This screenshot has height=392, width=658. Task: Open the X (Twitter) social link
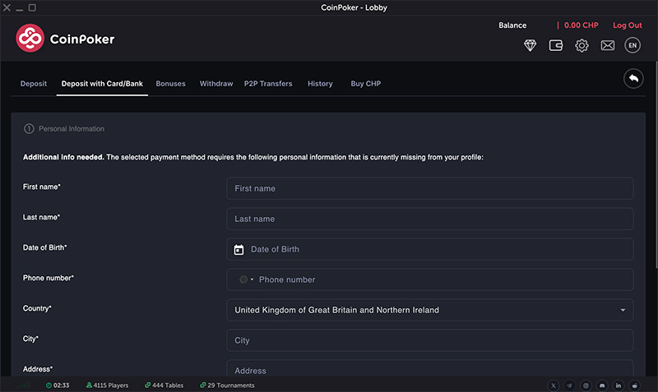click(x=553, y=385)
